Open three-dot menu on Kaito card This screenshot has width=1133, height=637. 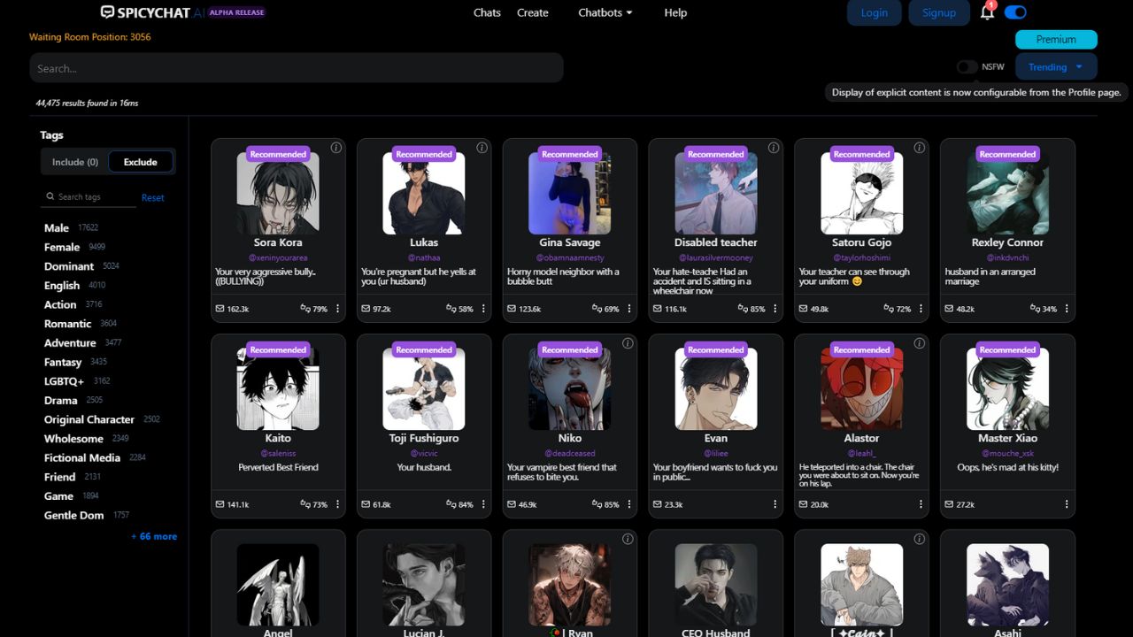pyautogui.click(x=337, y=504)
